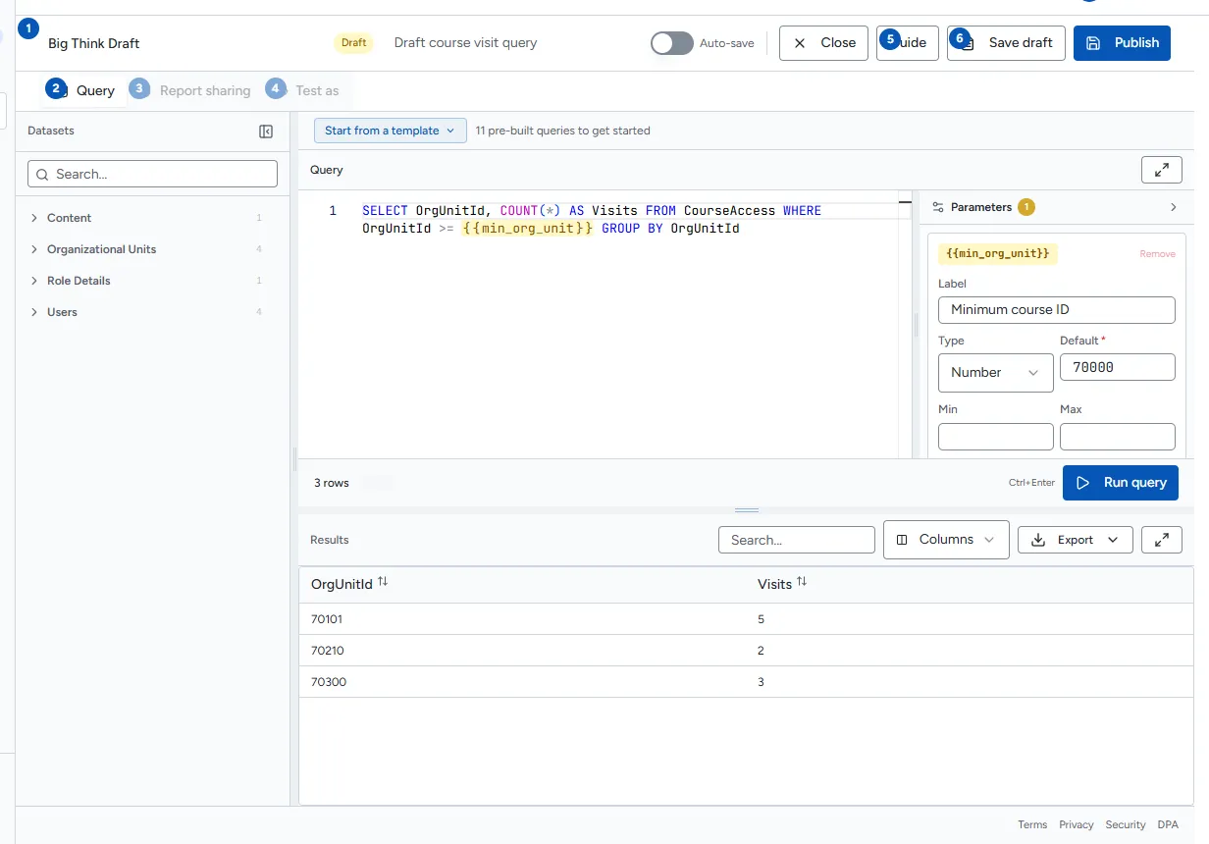The image size is (1209, 844).
Task: Publish the query
Action: click(x=1122, y=43)
